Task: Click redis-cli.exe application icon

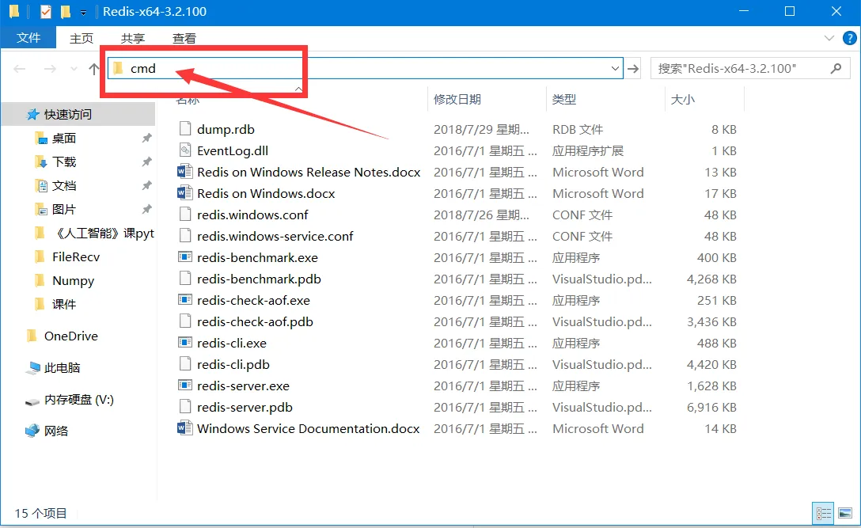Action: click(x=185, y=343)
